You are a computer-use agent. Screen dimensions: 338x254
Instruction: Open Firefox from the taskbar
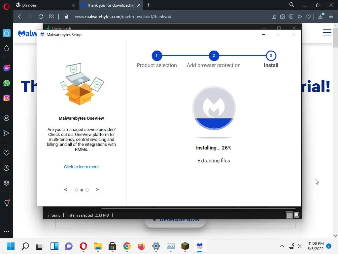(x=141, y=246)
